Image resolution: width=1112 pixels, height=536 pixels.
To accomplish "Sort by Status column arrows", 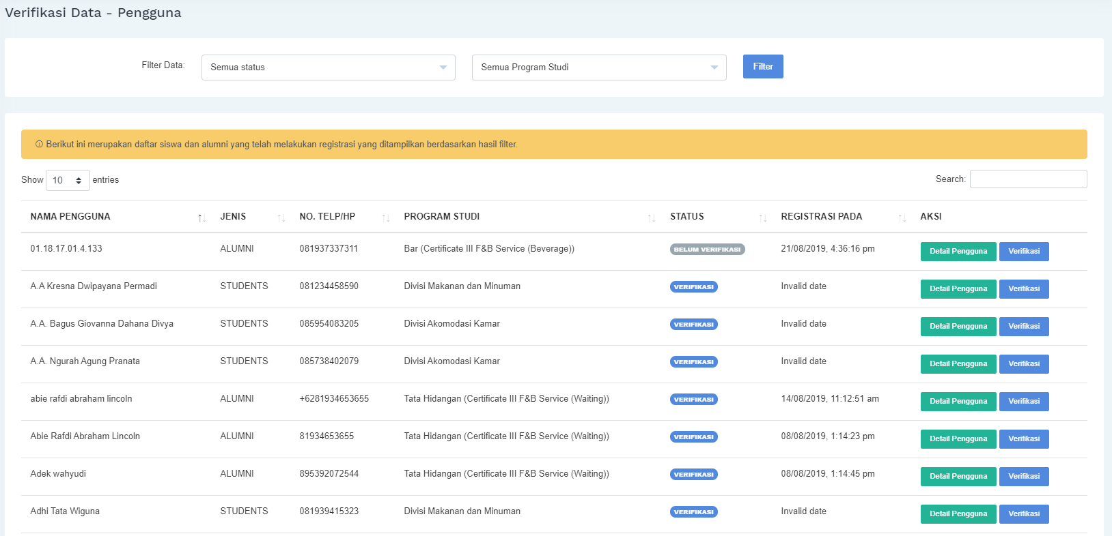I will coord(762,218).
